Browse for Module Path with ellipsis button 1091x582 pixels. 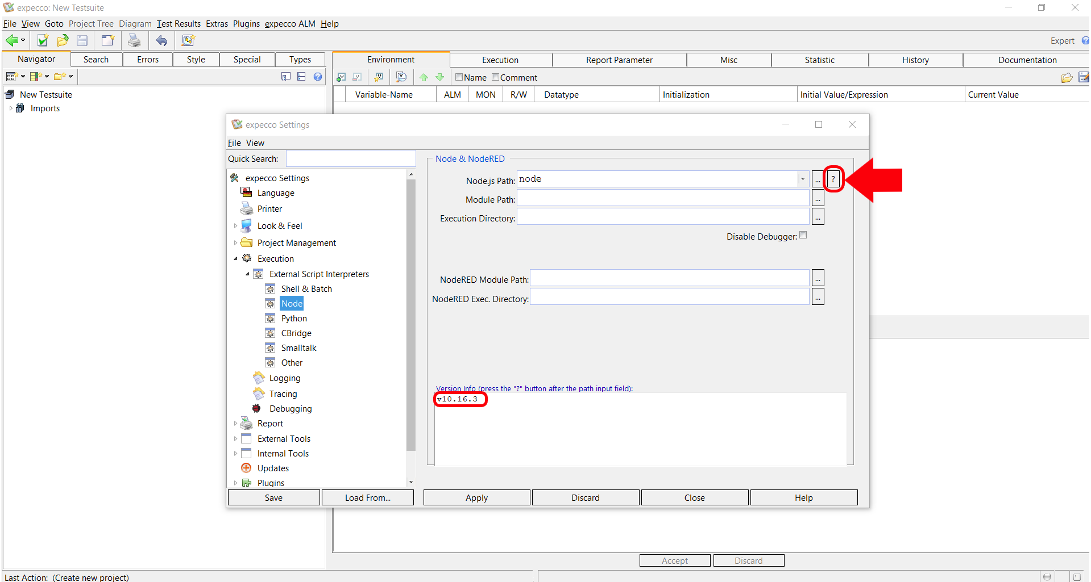(818, 199)
